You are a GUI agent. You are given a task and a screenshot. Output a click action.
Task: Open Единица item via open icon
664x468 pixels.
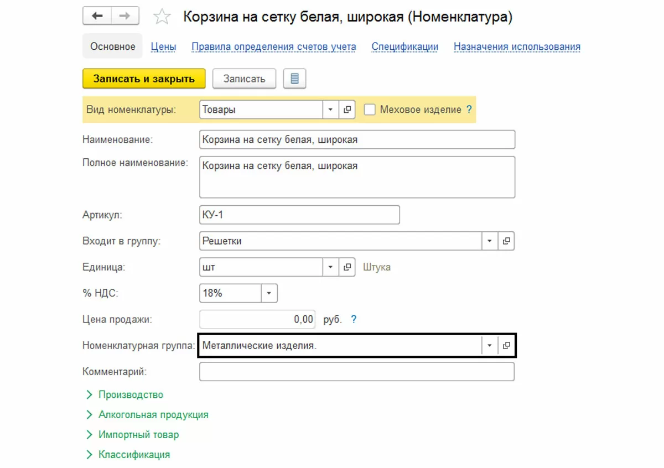[347, 267]
